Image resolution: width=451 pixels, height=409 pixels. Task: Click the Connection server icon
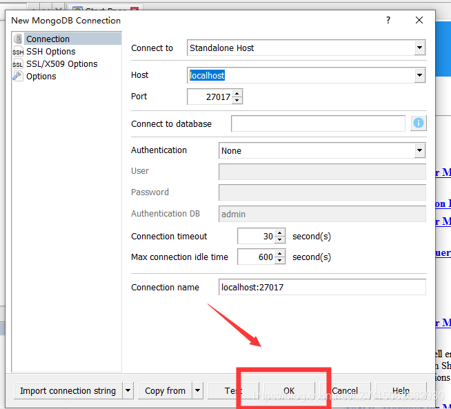pyautogui.click(x=18, y=39)
